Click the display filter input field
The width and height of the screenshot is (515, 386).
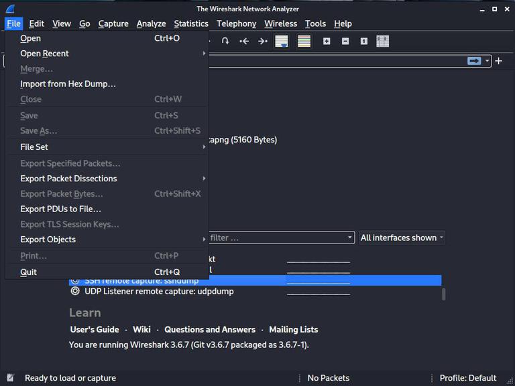coord(337,61)
